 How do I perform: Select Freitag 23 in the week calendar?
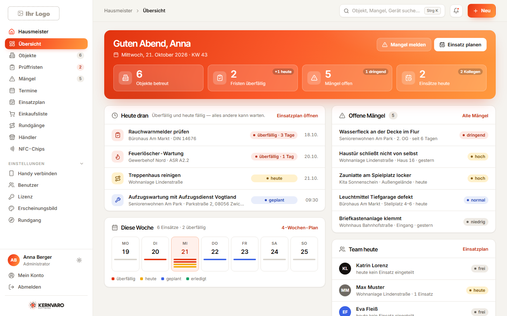[x=245, y=254]
